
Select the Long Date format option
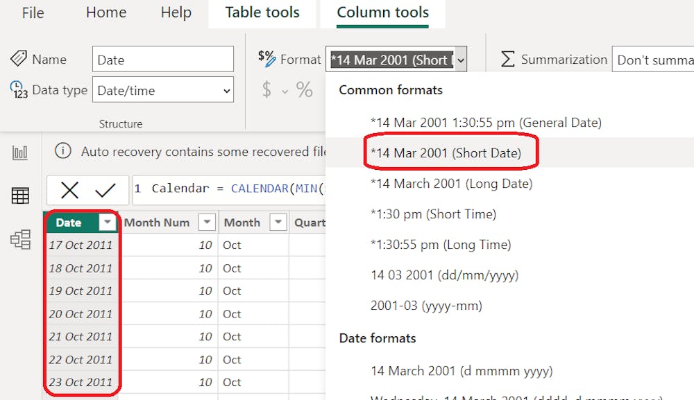pos(451,184)
